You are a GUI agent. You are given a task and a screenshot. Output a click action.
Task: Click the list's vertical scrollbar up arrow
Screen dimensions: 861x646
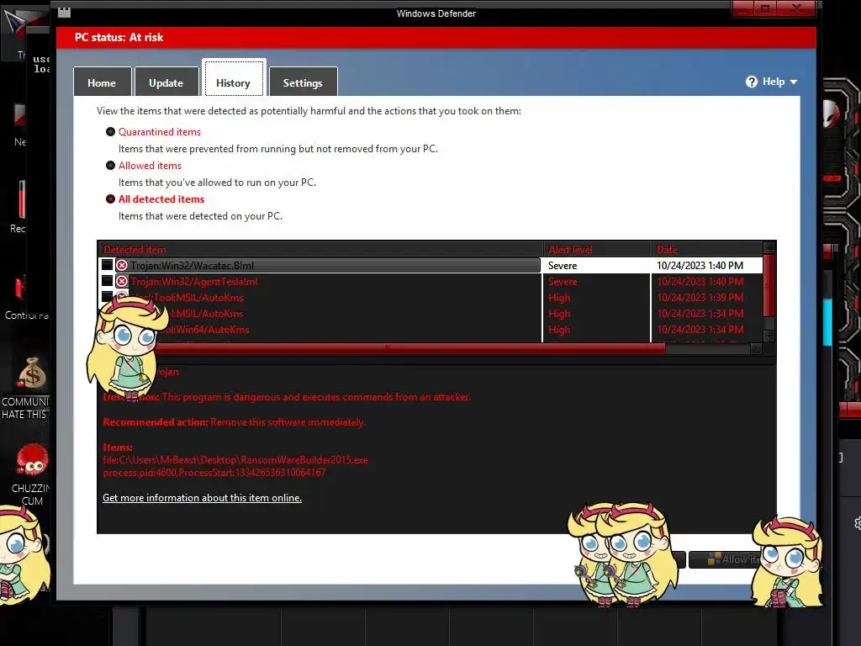coord(769,247)
